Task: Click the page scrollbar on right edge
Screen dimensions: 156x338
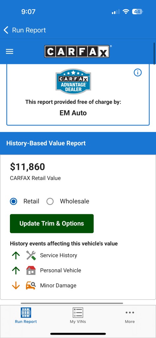Action: click(154, 54)
